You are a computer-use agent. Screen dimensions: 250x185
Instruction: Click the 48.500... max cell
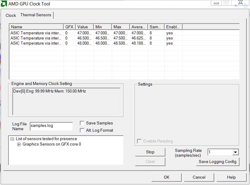[120, 43]
